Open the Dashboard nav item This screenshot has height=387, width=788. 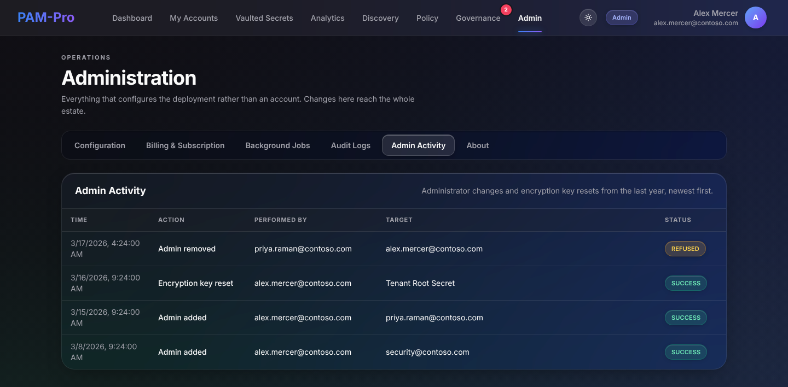[x=132, y=18]
